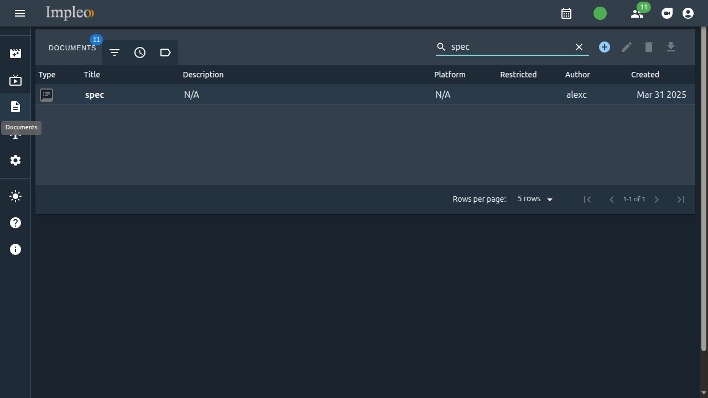Click the vertical scrollbar on the right edge
This screenshot has height=398, width=708.
click(704, 188)
